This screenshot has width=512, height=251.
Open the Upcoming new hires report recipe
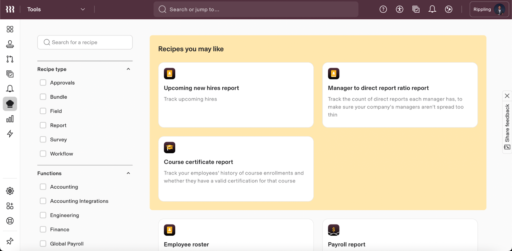pyautogui.click(x=236, y=95)
